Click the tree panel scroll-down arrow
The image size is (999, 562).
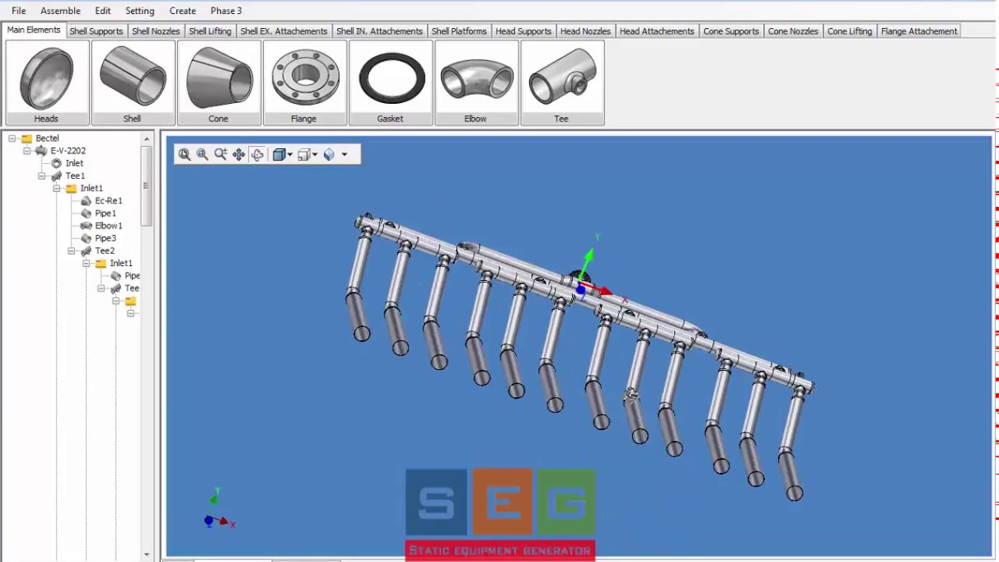pyautogui.click(x=146, y=554)
